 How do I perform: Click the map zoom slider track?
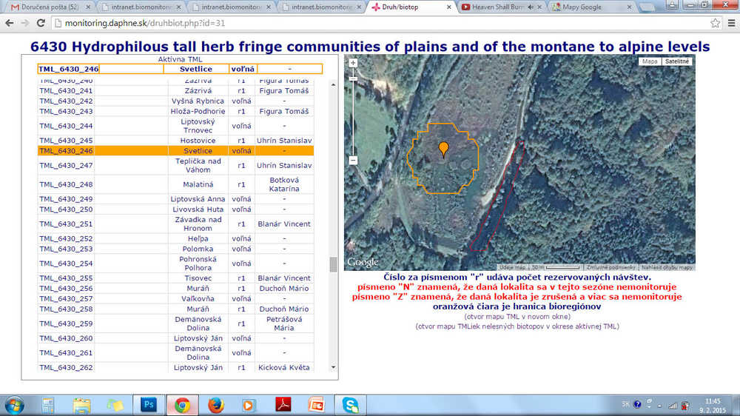tap(353, 113)
